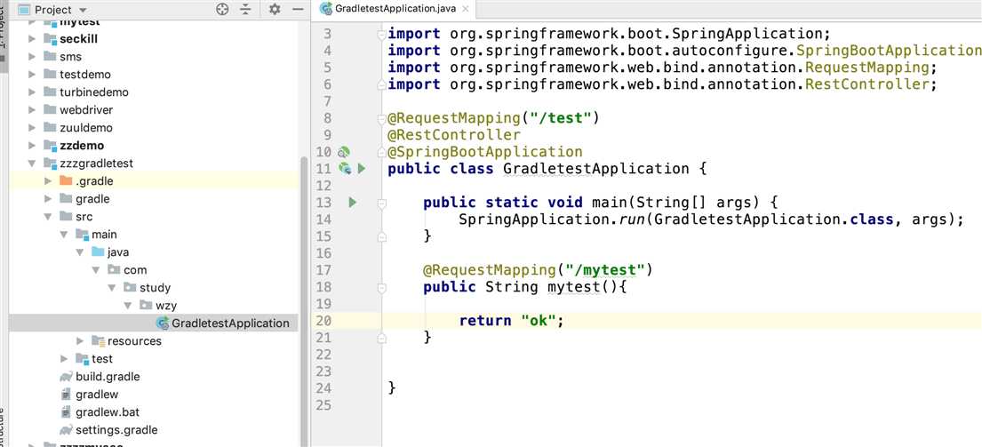Image resolution: width=982 pixels, height=447 pixels.
Task: Toggle the fold marker at main method line 13
Action: (381, 203)
